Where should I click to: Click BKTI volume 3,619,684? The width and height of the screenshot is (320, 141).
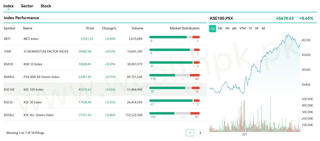point(135,39)
